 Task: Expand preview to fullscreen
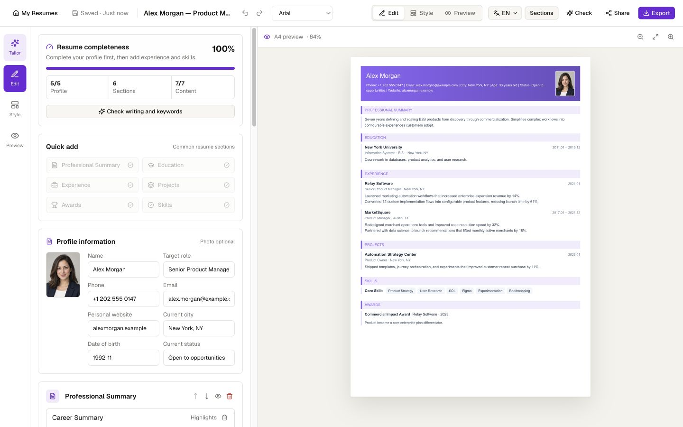655,37
